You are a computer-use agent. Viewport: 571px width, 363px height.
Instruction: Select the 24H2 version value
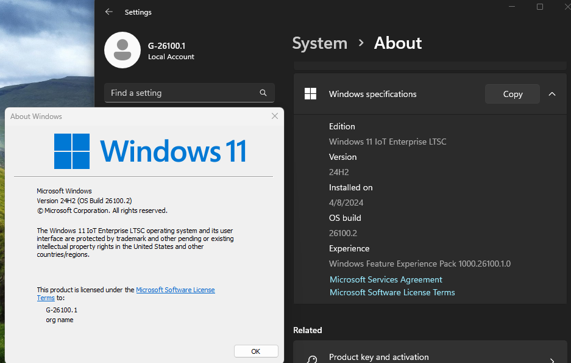pyautogui.click(x=339, y=172)
